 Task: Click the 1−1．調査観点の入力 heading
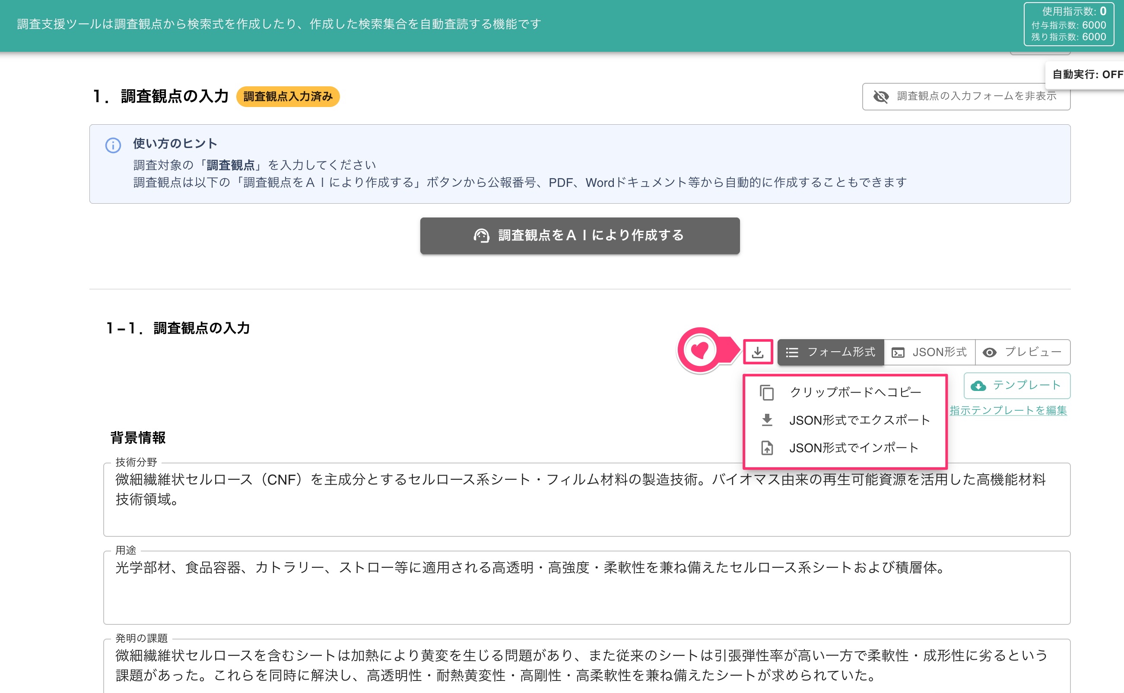[178, 328]
